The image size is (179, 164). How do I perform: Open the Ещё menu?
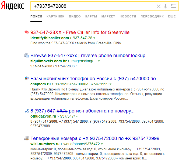(172, 16)
